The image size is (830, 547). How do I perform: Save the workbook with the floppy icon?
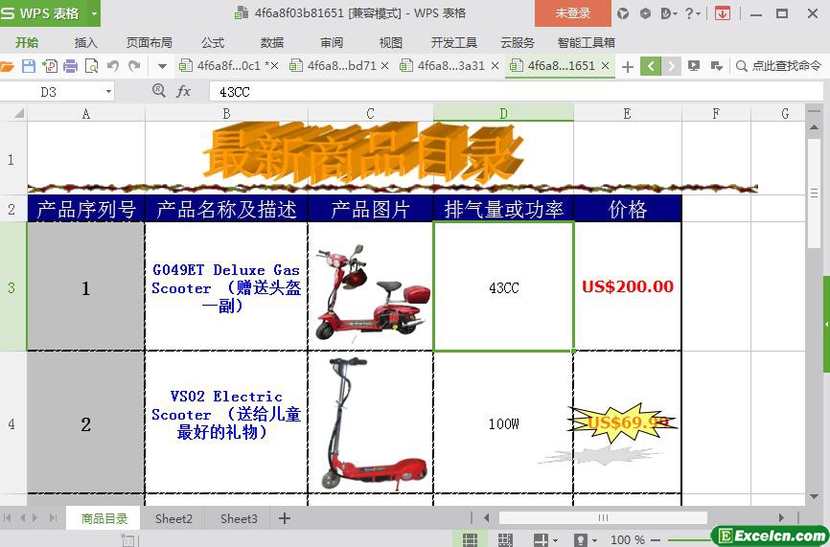[29, 66]
